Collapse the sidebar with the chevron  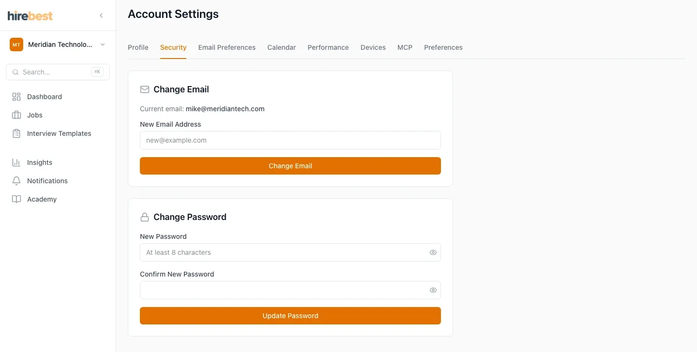101,15
